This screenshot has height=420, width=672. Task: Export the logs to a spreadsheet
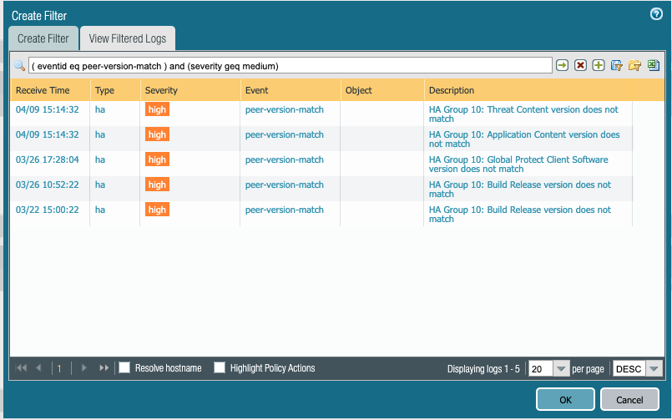[x=653, y=65]
